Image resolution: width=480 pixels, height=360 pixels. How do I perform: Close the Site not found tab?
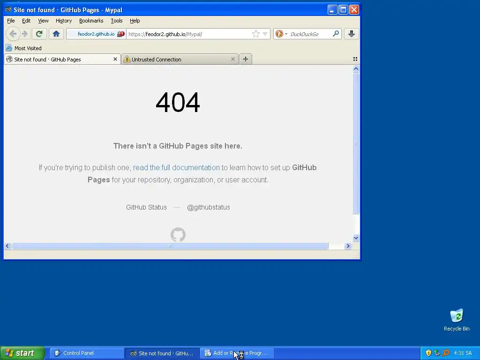pos(115,59)
